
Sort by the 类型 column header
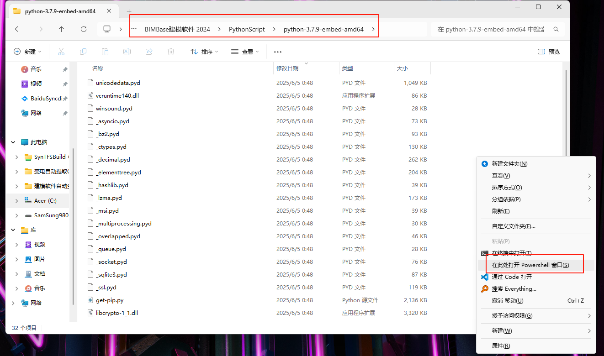click(347, 68)
